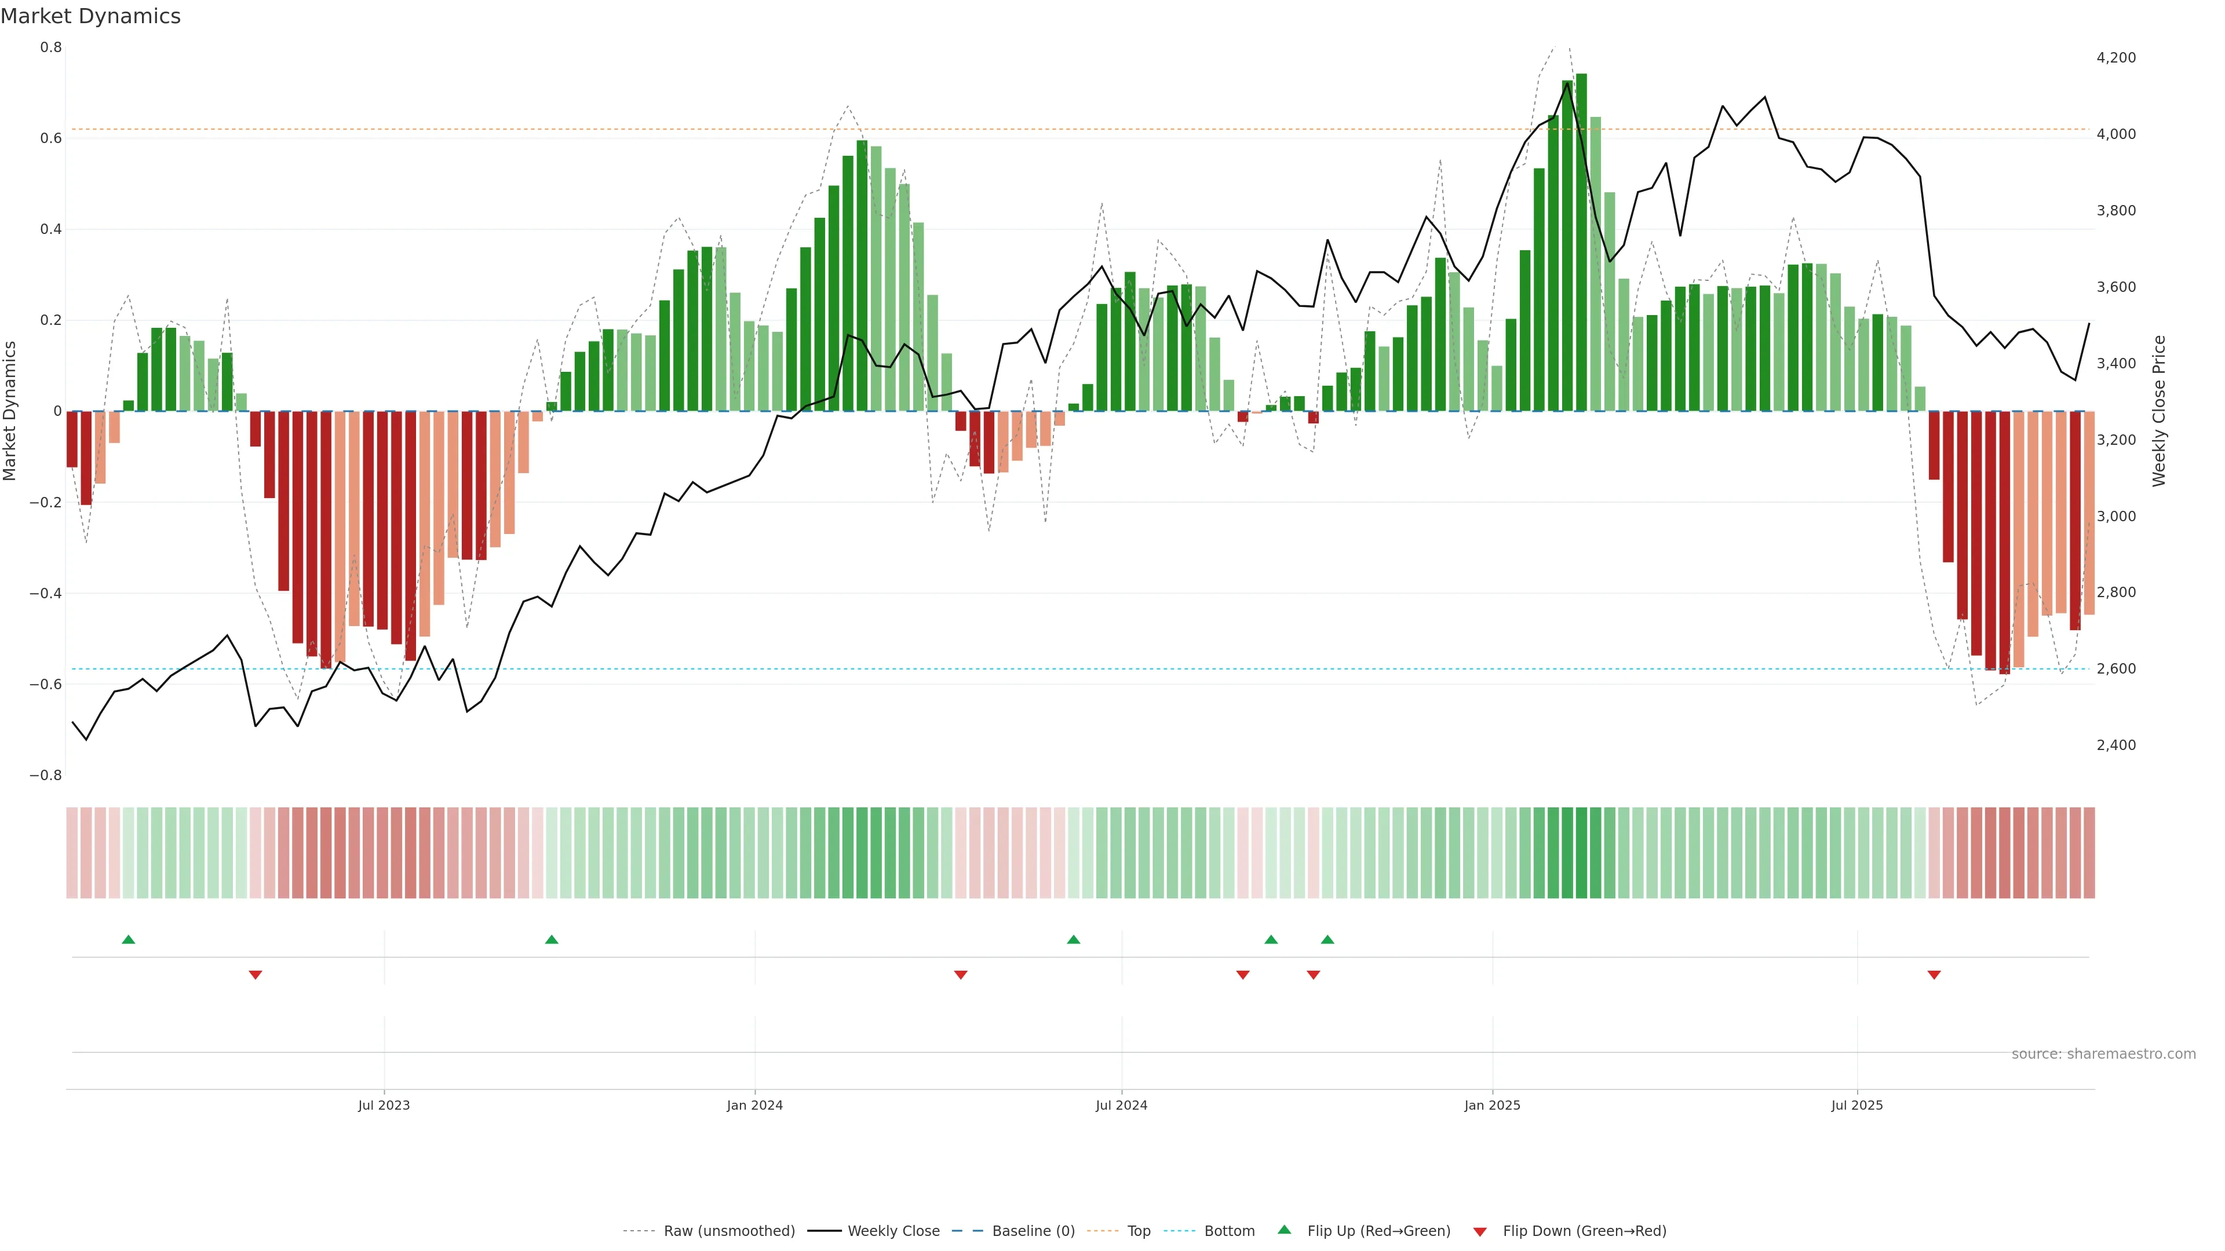
Task: Click flip-up triangle just before Jul 2024
Action: coord(1074,939)
